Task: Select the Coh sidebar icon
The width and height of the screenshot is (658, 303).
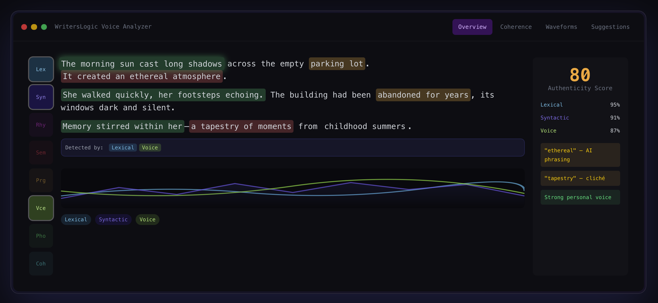Action: 41,263
